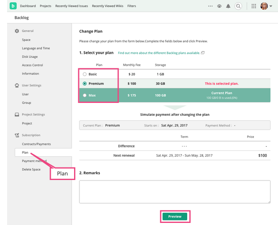This screenshot has height=225, width=278.
Task: Open User settings in sidebar
Action: [x=25, y=94]
